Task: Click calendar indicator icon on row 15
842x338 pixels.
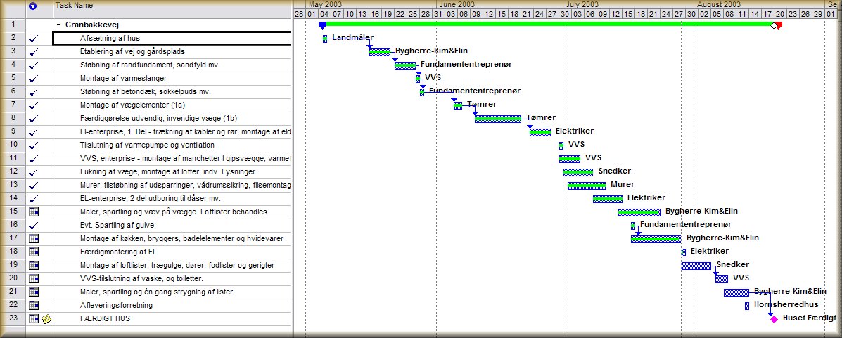Action: pyautogui.click(x=34, y=212)
